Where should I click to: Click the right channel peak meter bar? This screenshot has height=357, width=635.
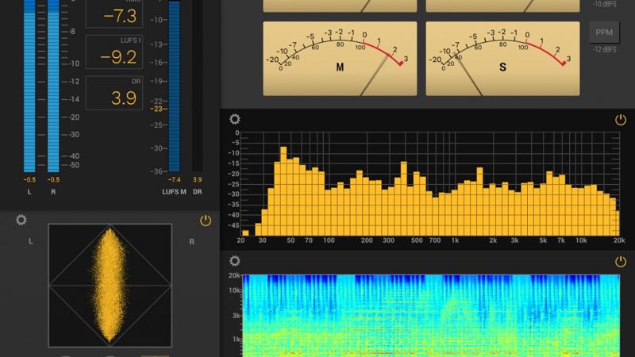53,86
